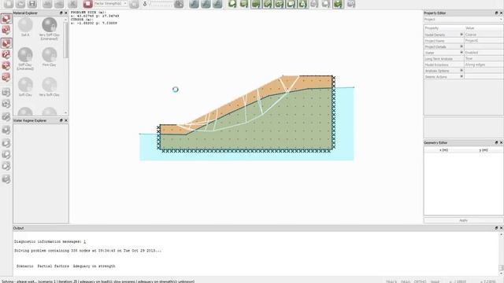504x283 pixels.
Task: Close the Water Regime Explorer panel
Action: pyautogui.click(x=66, y=120)
